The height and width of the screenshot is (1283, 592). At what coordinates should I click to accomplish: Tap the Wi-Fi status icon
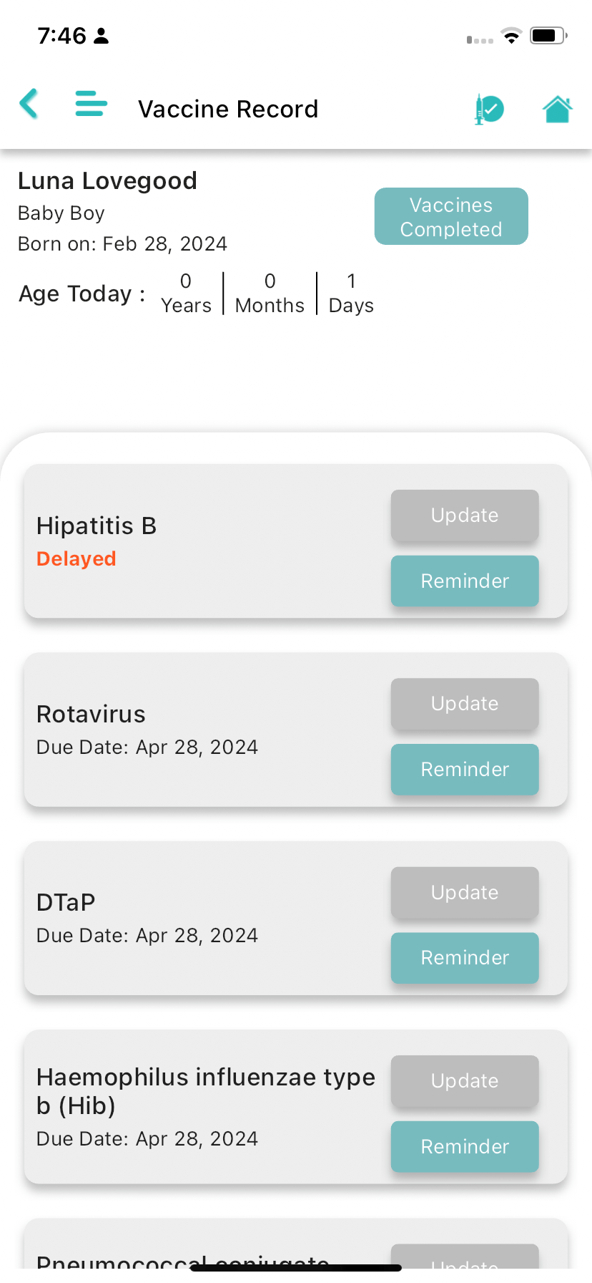(511, 36)
